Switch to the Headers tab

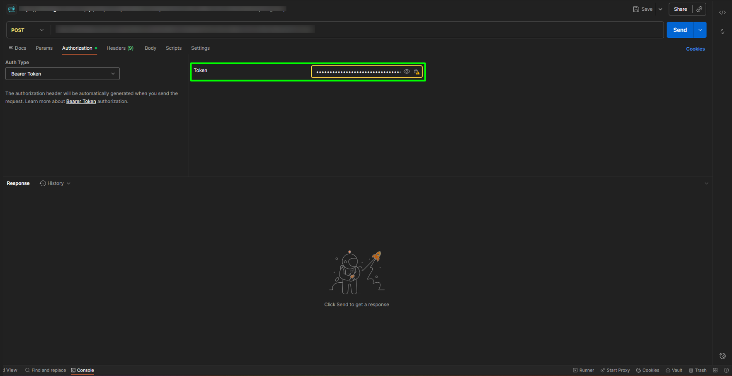click(x=120, y=48)
